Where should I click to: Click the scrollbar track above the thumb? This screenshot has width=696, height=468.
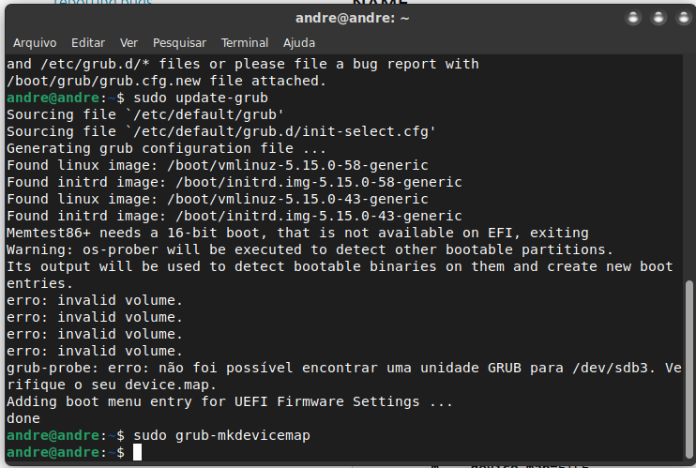click(x=688, y=167)
